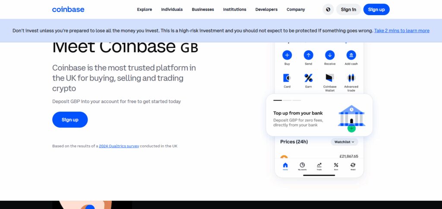Viewport: 442px width, 209px height.
Task: Click the illustration at the page bottom
Action: 92,205
